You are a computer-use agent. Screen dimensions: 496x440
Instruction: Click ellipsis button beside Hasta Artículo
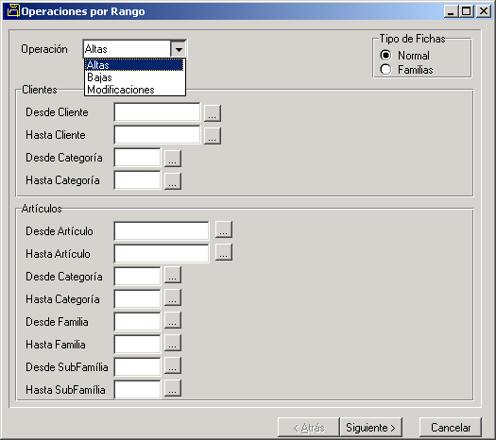click(224, 252)
